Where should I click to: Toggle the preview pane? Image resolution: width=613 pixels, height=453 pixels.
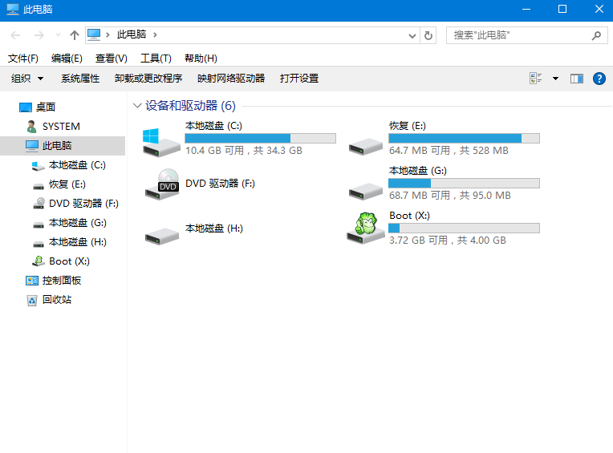pos(577,79)
